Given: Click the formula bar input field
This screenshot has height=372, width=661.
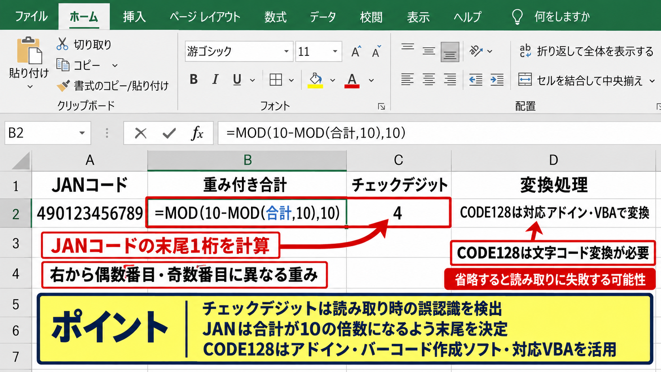Looking at the screenshot, I should pyautogui.click(x=439, y=133).
